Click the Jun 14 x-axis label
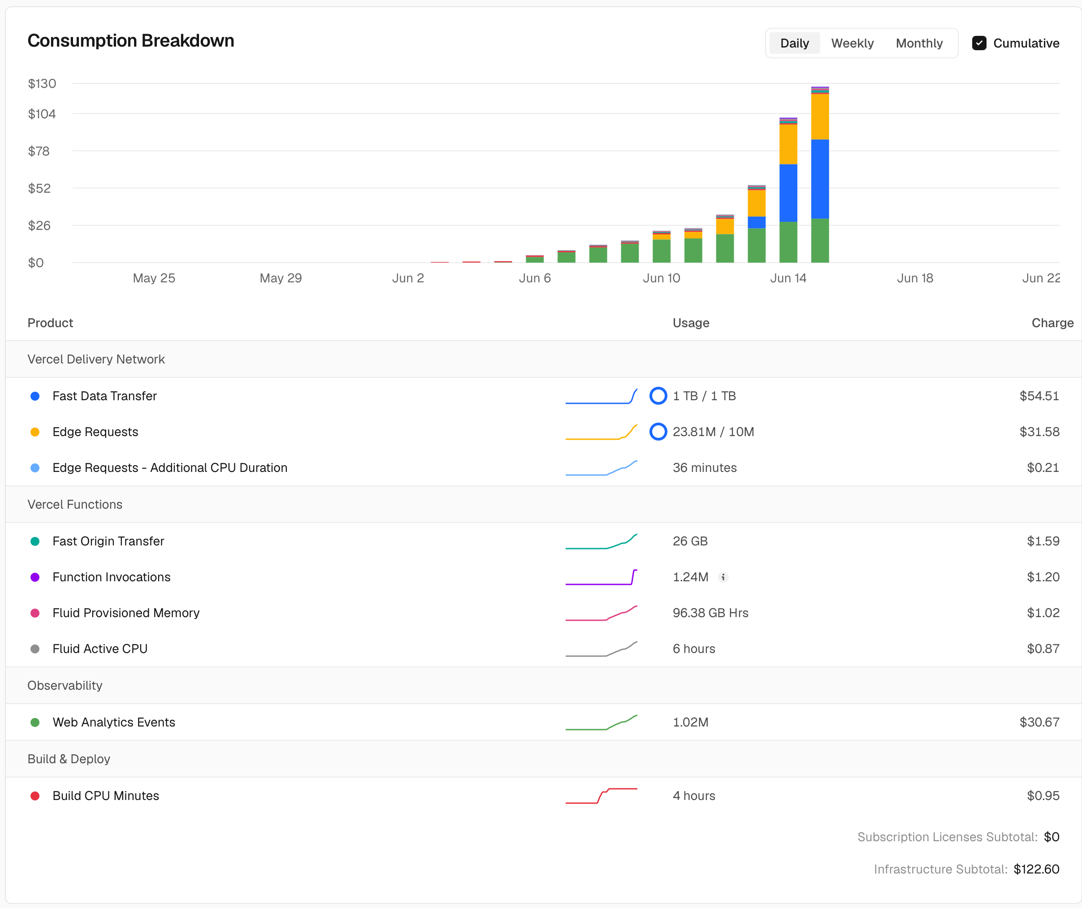The image size is (1082, 908). point(788,278)
